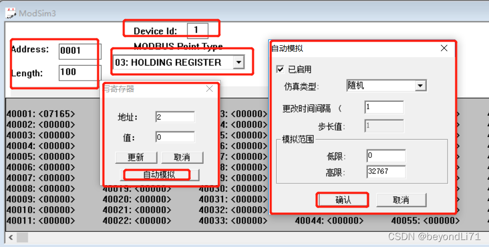
Task: Edit the 值 field in write register dialog
Action: click(x=175, y=137)
